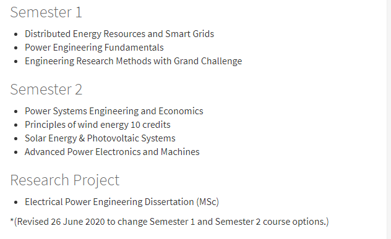Viewport: 391px width, 239px height.
Task: Click the vertical scrollbar track at right
Action: pyautogui.click(x=389, y=120)
